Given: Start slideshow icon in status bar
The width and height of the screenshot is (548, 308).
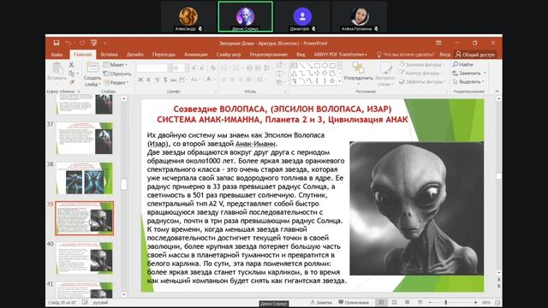Looking at the screenshot, I should pos(420,302).
